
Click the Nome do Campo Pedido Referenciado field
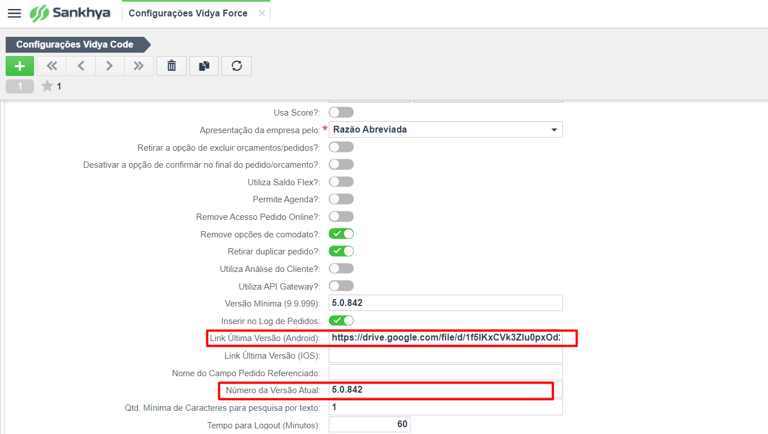pyautogui.click(x=445, y=373)
